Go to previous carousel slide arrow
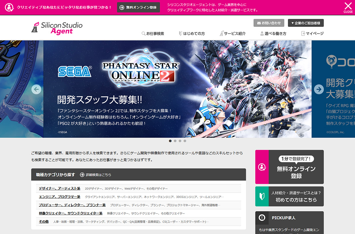Image resolution: width=355 pixels, height=234 pixels. click(x=36, y=89)
